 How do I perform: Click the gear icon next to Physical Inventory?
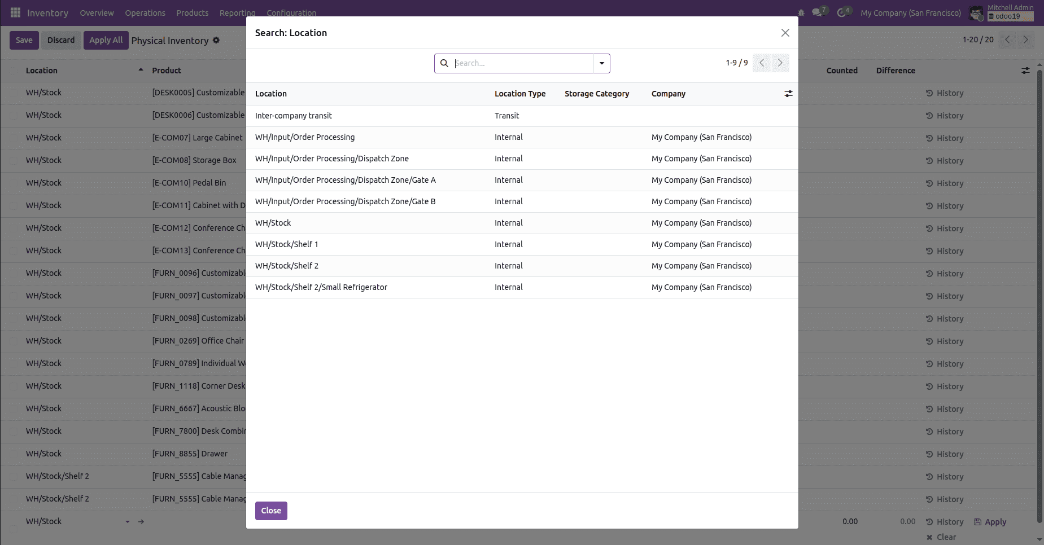216,40
